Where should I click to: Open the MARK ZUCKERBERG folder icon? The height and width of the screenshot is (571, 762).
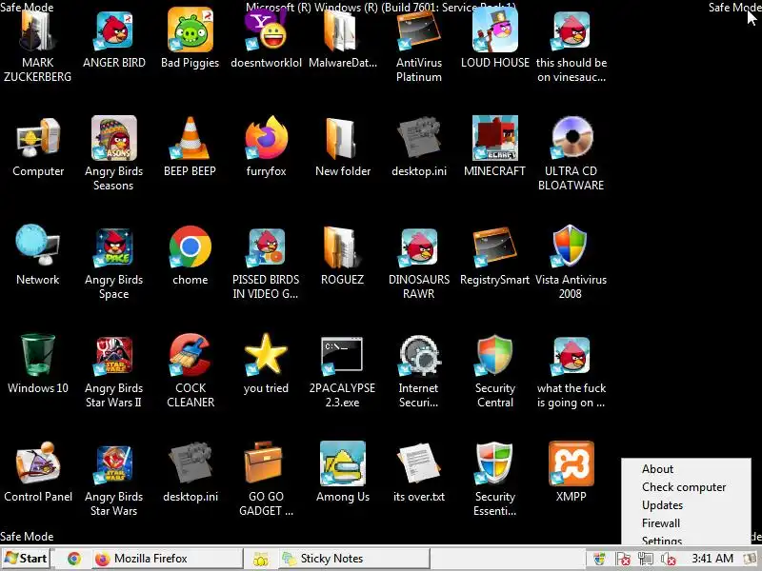pyautogui.click(x=38, y=32)
